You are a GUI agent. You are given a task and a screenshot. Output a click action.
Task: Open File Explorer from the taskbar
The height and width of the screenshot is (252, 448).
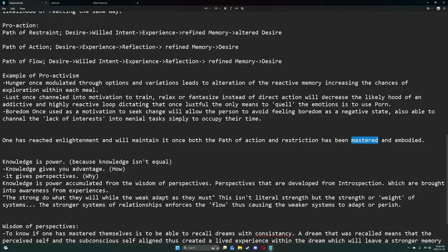click(240, 248)
